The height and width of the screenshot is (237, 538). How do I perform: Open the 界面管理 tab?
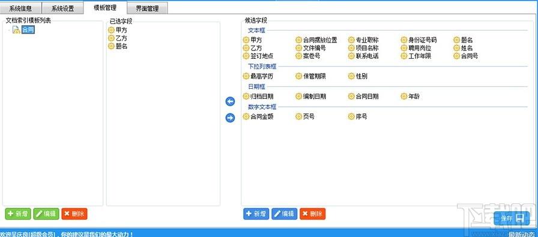(147, 8)
